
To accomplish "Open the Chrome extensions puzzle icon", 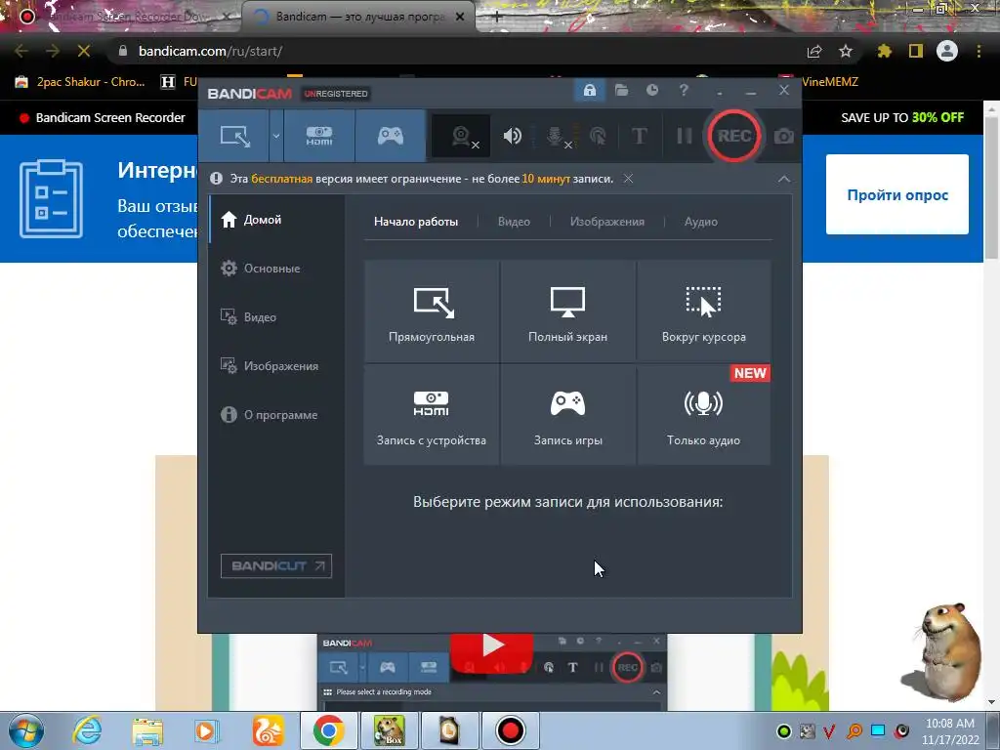I will pyautogui.click(x=884, y=51).
